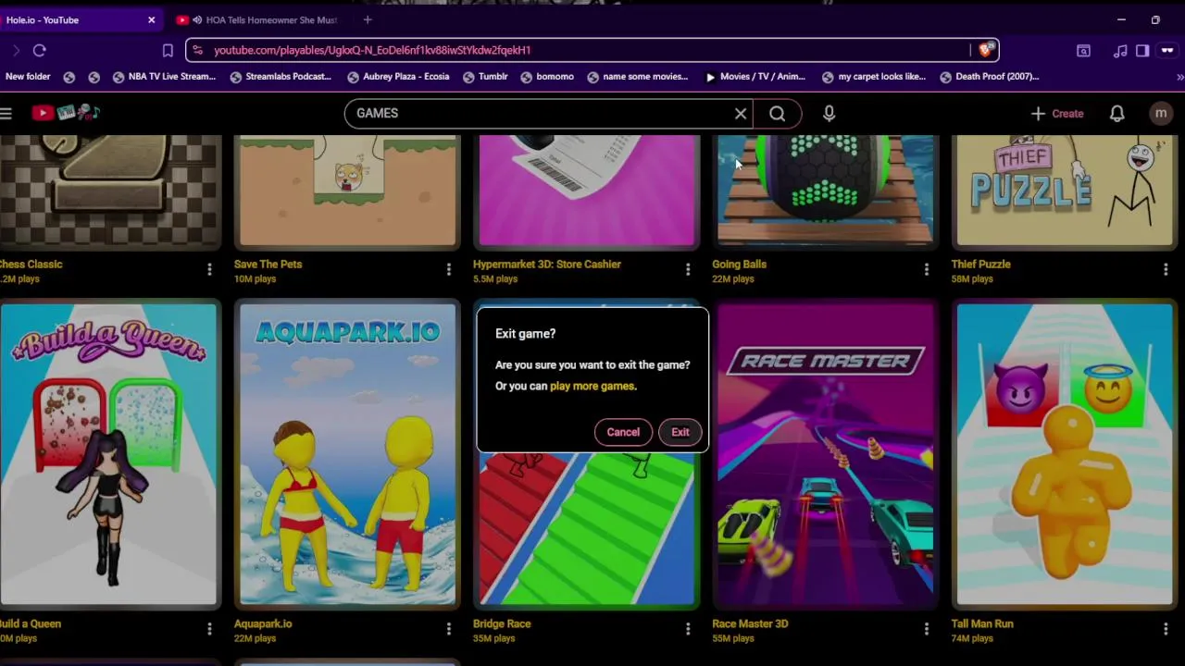This screenshot has height=666, width=1185.
Task: Click the Save The Pets title
Action: pos(268,264)
